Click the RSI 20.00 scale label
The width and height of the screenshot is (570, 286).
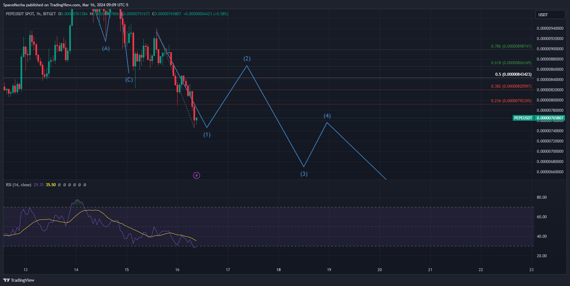click(x=542, y=256)
